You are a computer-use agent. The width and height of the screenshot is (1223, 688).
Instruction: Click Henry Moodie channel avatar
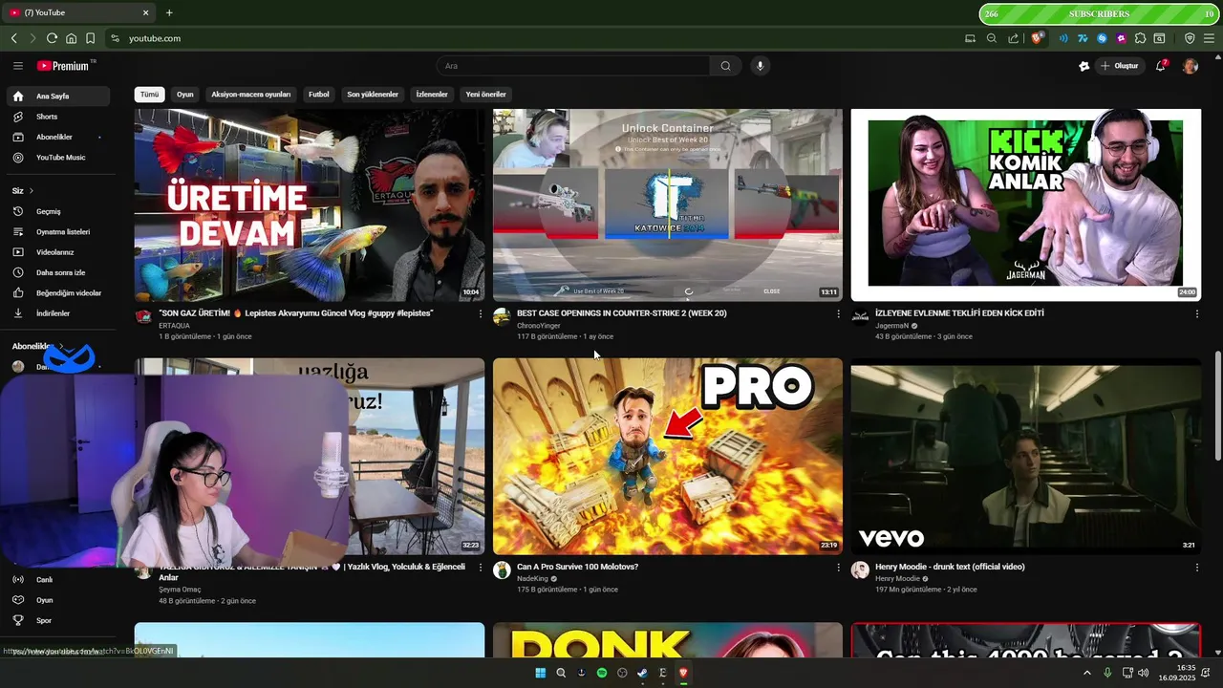tap(860, 570)
